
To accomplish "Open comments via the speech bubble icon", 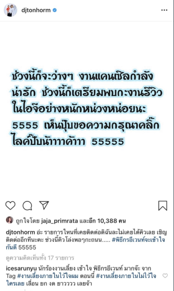I will [27, 206].
